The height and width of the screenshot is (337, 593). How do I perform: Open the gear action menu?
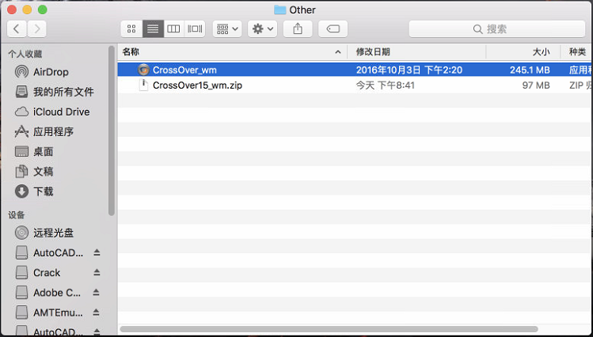point(263,29)
